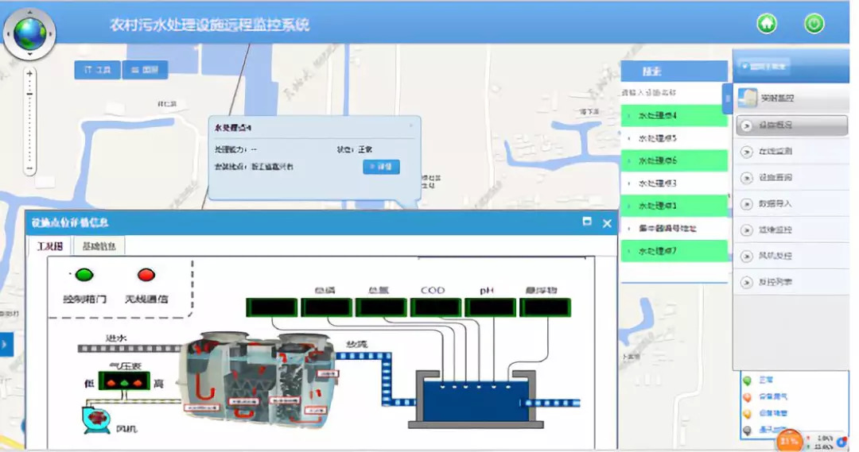Expand the left edge collapsed side panel arrow

[5, 344]
